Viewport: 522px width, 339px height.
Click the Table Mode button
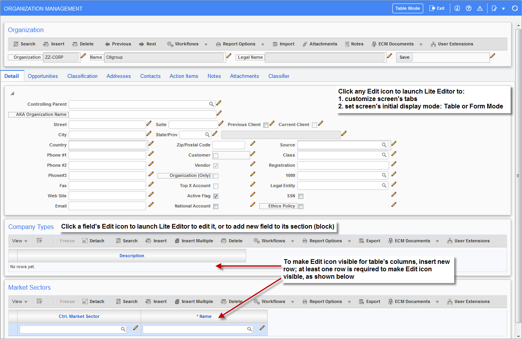[408, 8]
